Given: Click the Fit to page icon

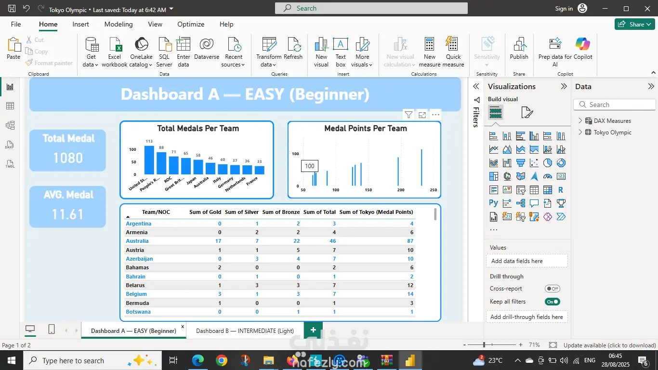Looking at the screenshot, I should (x=553, y=345).
